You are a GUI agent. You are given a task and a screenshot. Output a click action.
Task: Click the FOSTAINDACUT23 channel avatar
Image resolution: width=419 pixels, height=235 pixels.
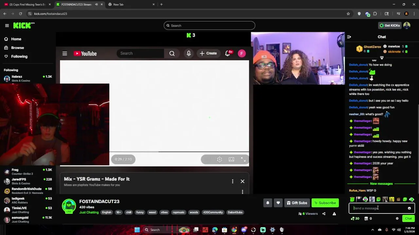coord(69,206)
